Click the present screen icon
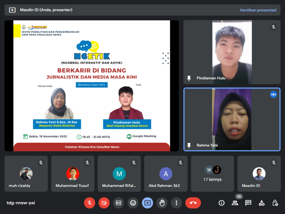The width and height of the screenshot is (285, 214). point(147,203)
